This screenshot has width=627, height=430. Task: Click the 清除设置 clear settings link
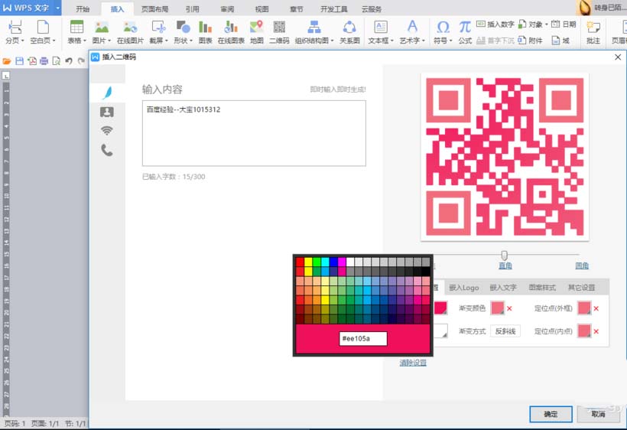pos(413,363)
